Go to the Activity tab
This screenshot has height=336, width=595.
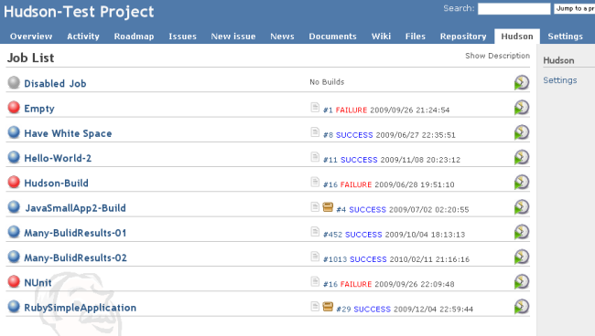click(x=83, y=37)
